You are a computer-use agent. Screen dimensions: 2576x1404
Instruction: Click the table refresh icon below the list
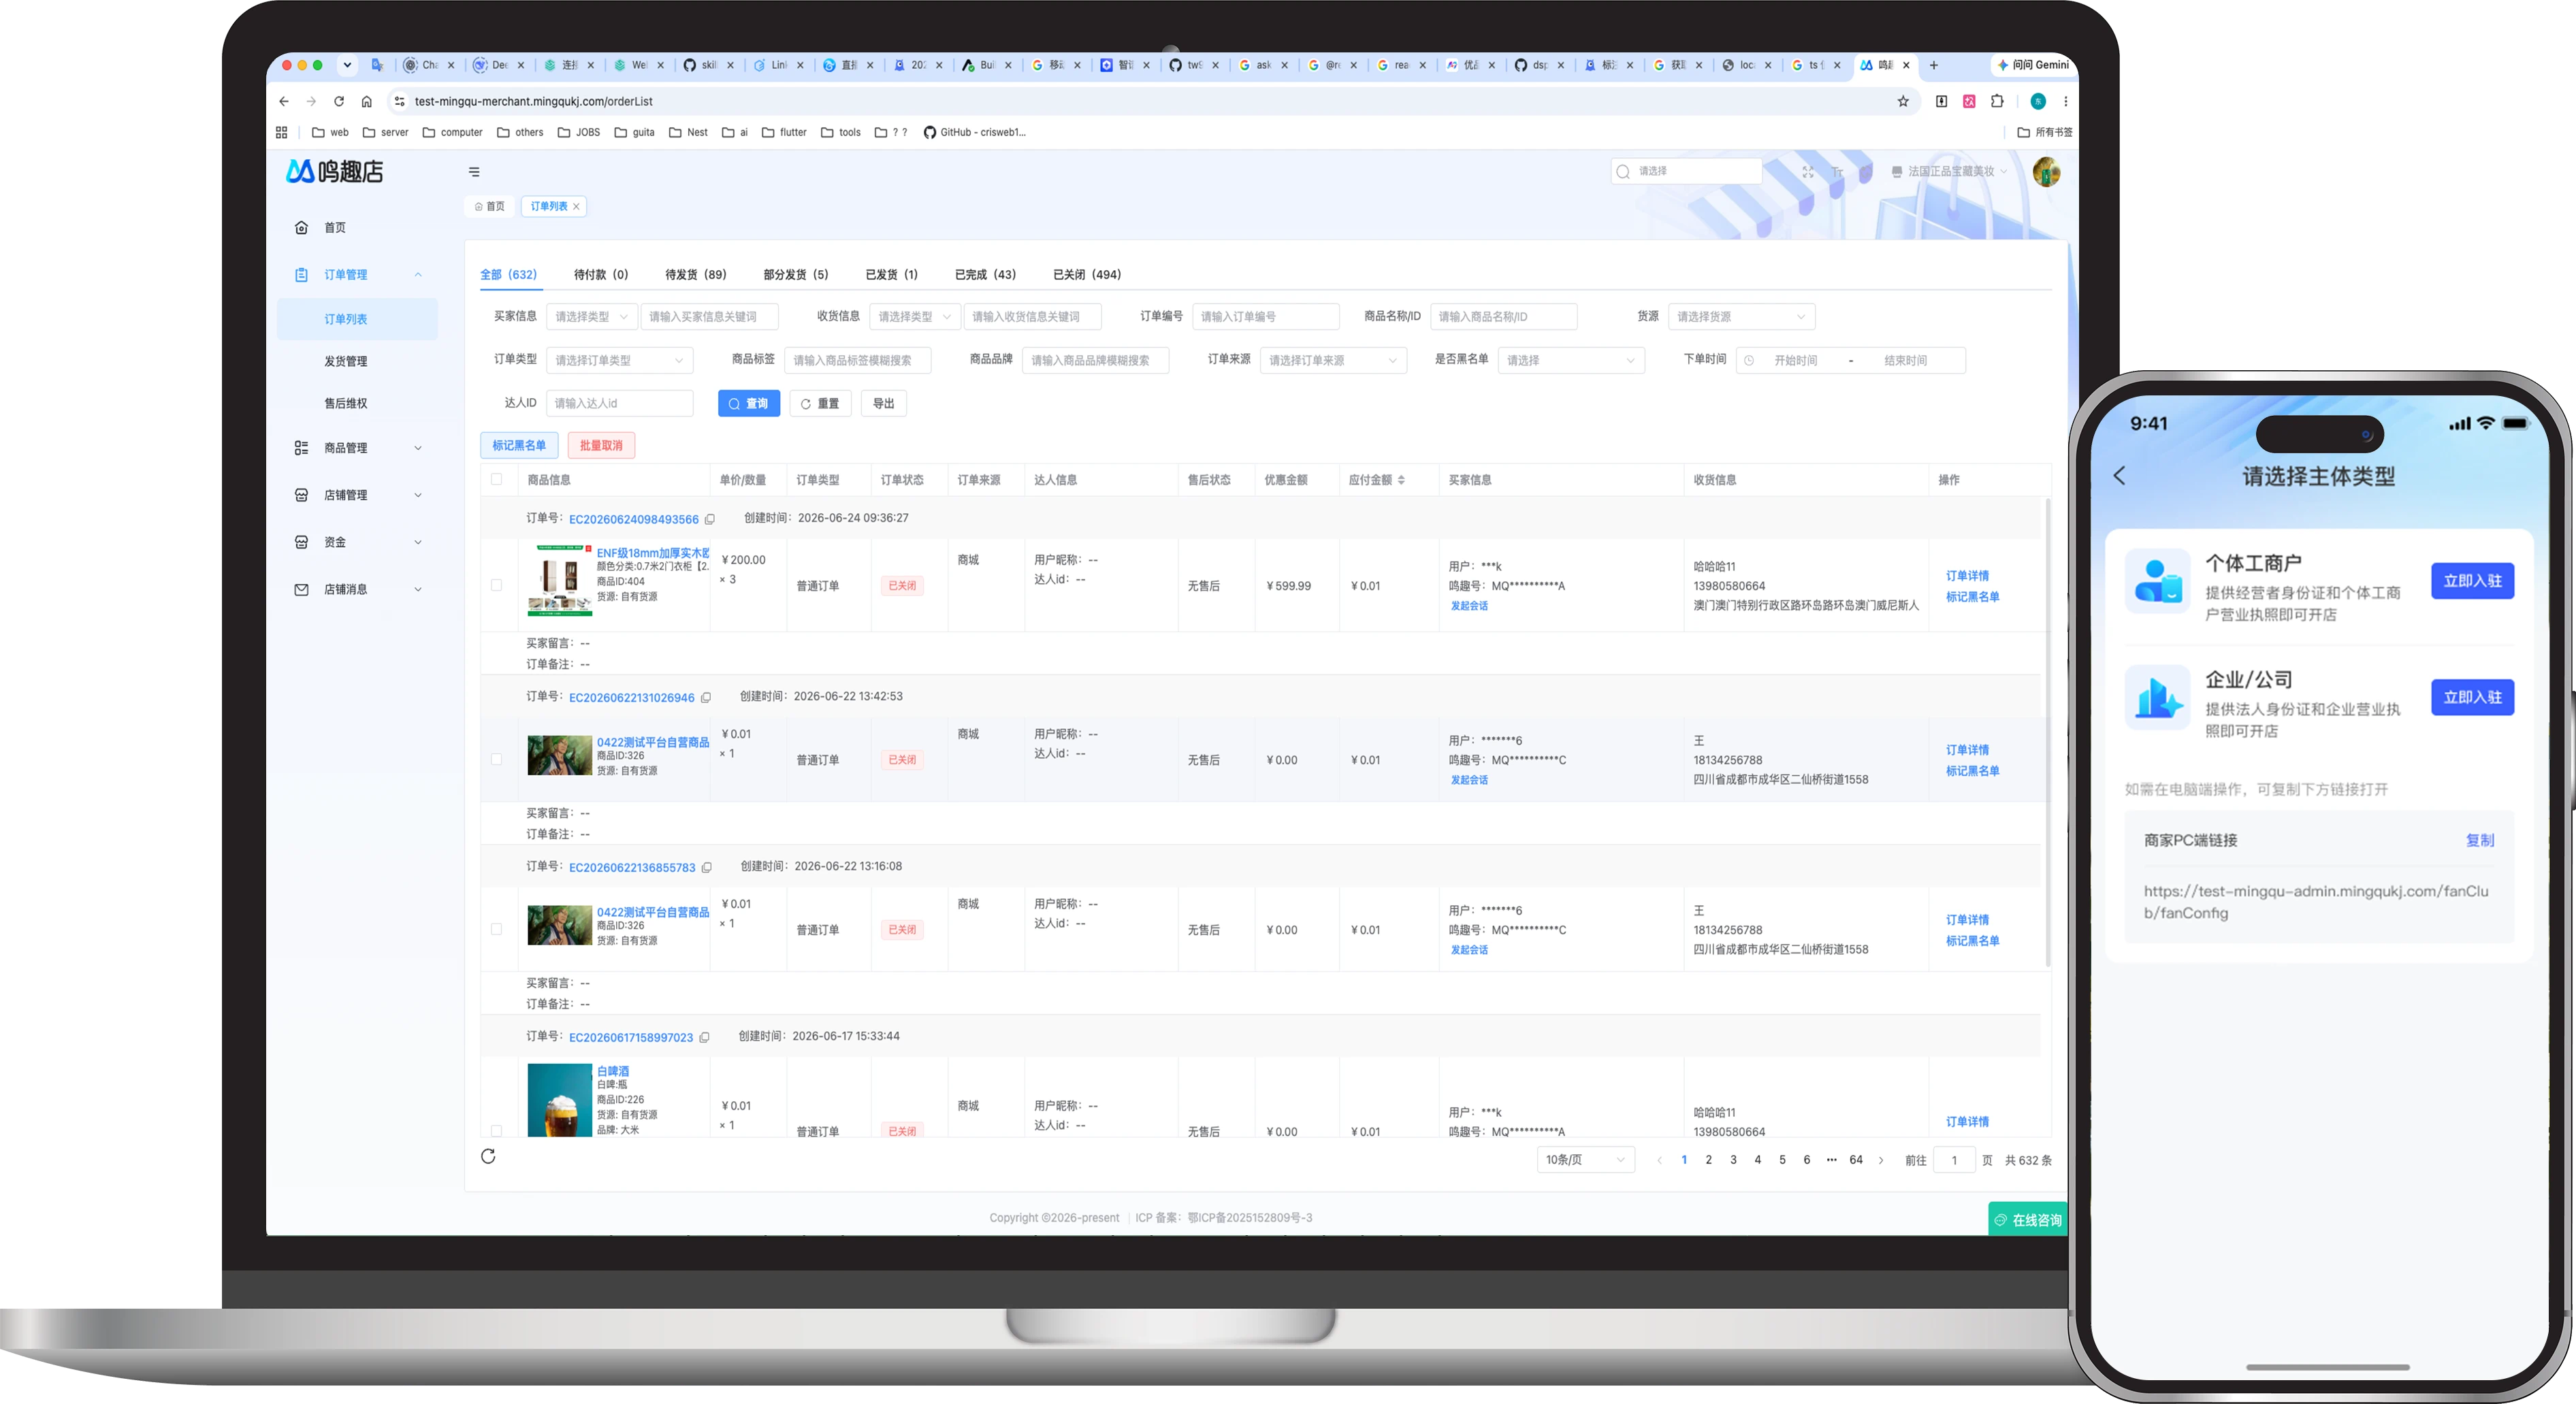pos(488,1156)
